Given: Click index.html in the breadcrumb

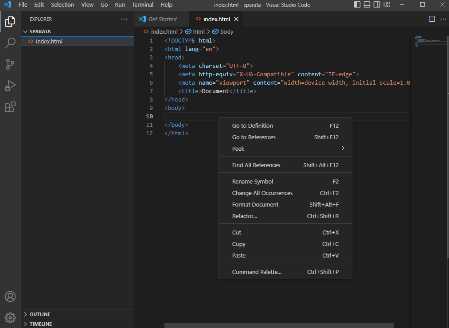Looking at the screenshot, I should [x=164, y=31].
